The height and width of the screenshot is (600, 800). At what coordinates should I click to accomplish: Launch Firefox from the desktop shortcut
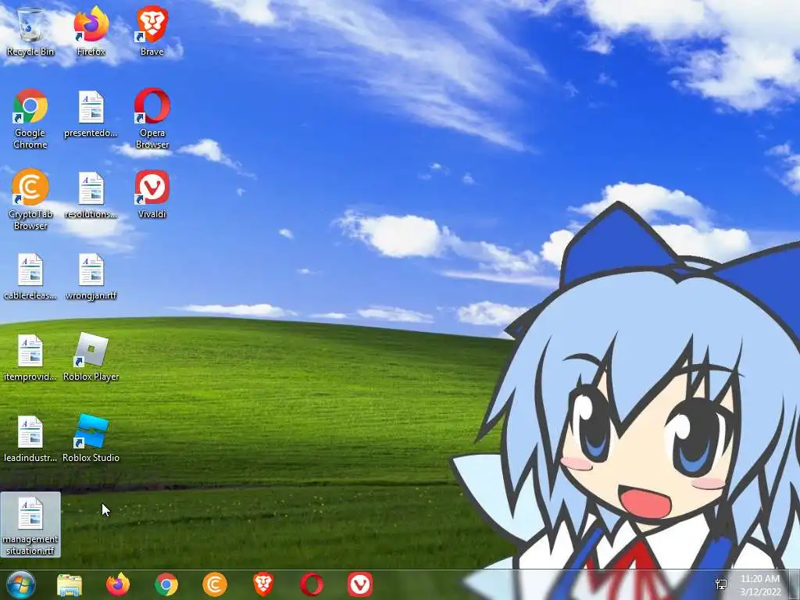coord(91,31)
